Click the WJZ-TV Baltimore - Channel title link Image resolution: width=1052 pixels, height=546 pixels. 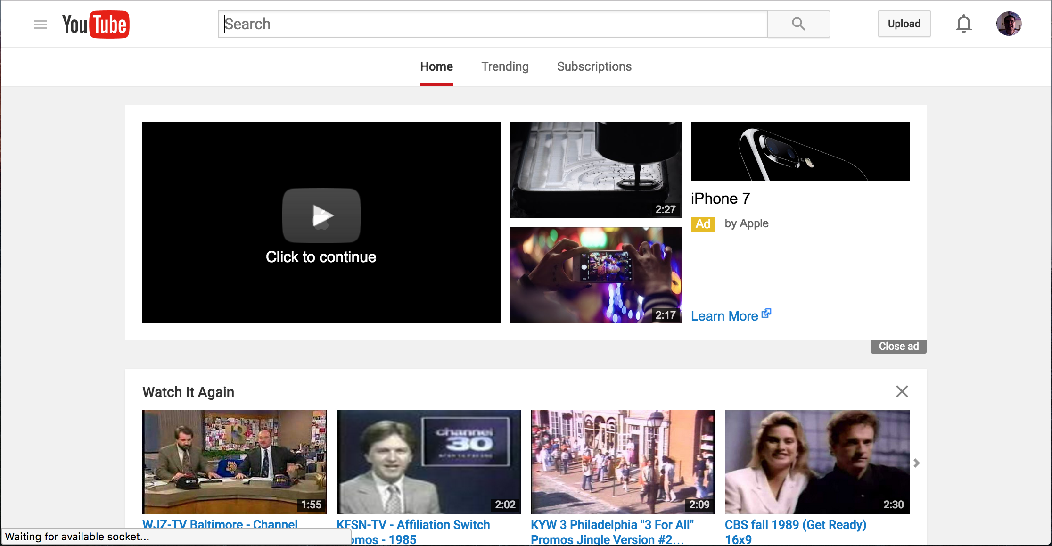pos(220,523)
